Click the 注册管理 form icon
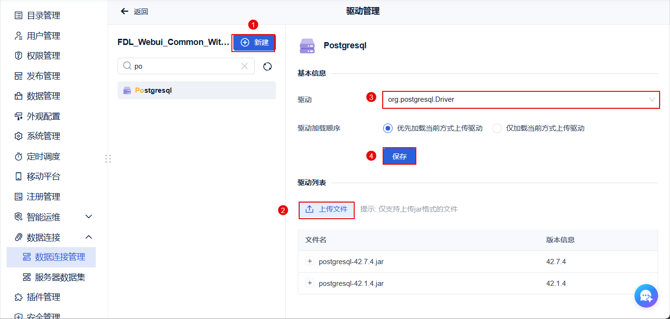The width and height of the screenshot is (670, 319). [18, 197]
